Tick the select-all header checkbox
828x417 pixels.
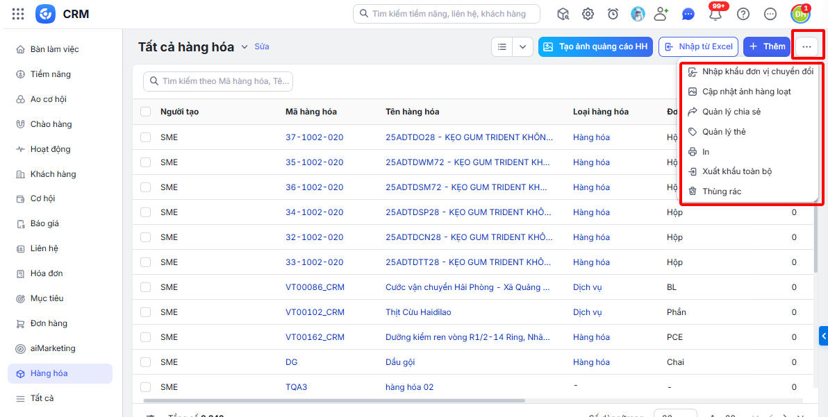click(x=146, y=112)
